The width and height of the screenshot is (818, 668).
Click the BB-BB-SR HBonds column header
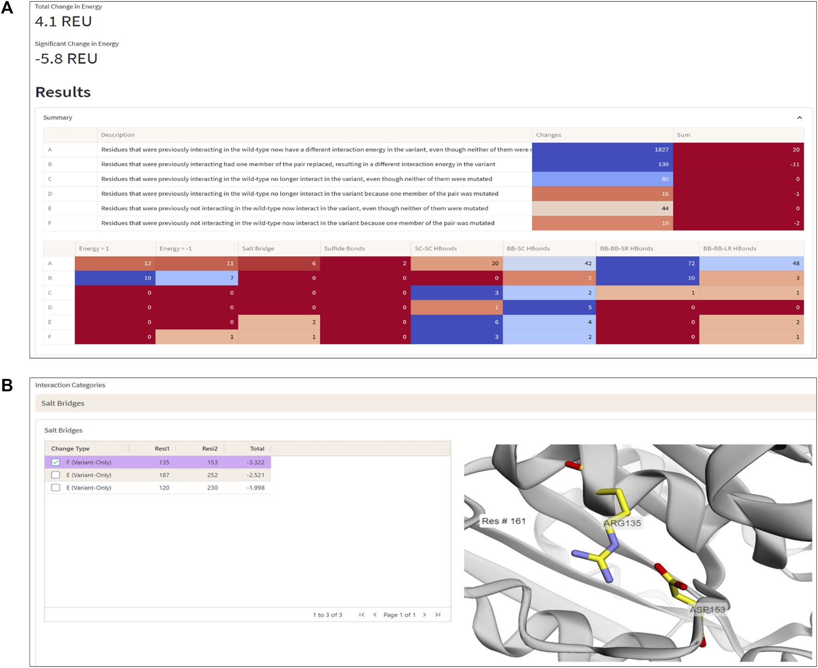[626, 248]
